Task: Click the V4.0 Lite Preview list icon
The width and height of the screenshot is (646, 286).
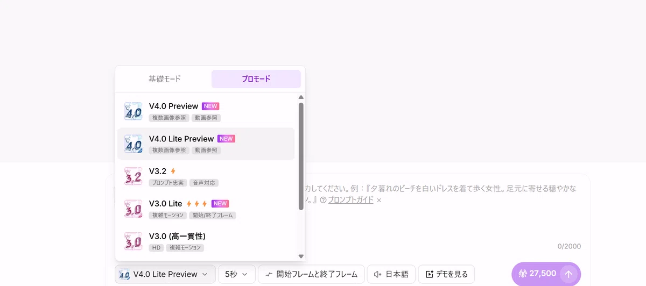Action: 133,144
